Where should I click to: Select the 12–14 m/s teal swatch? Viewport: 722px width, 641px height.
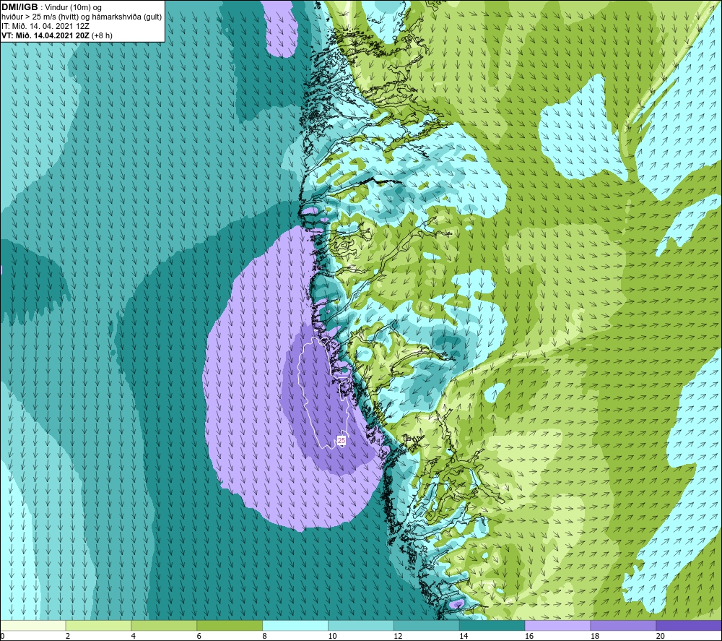point(427,625)
